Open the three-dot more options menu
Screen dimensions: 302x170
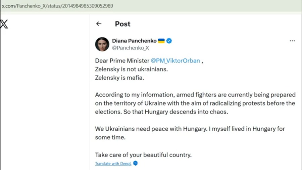[x=292, y=41]
